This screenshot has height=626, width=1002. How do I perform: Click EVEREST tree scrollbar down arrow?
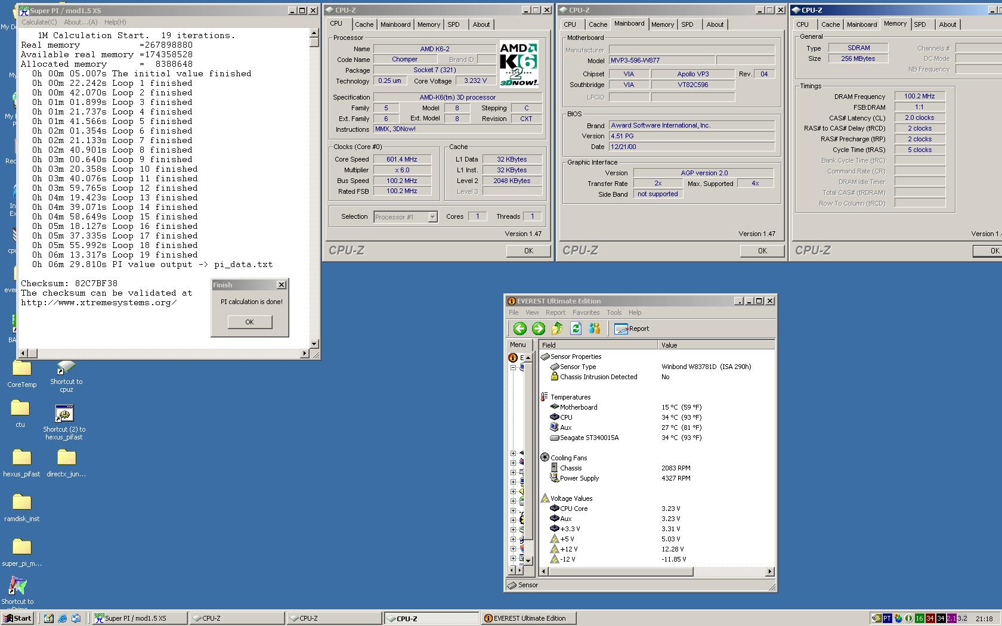coord(528,561)
